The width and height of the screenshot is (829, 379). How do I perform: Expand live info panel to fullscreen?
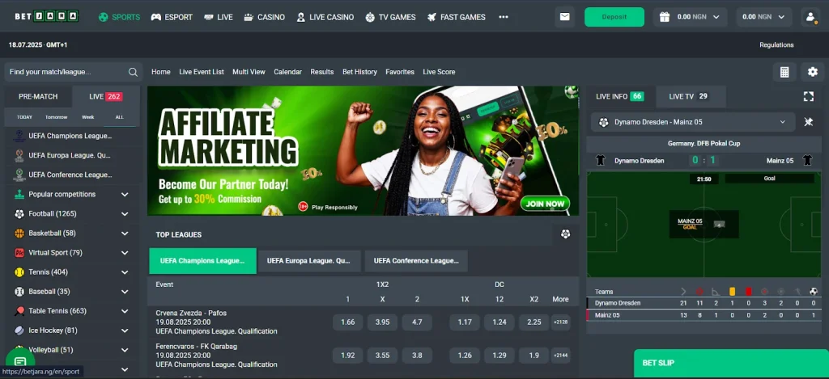[x=809, y=97]
